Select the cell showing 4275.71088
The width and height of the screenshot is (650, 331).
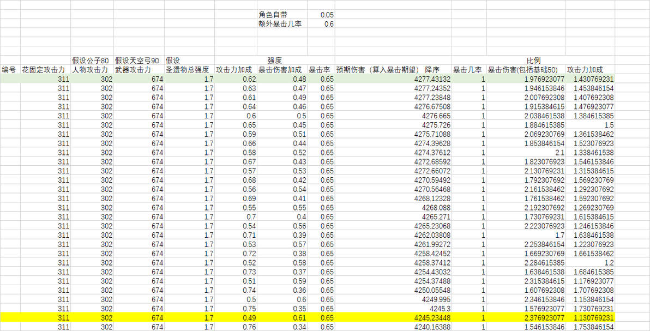393,134
